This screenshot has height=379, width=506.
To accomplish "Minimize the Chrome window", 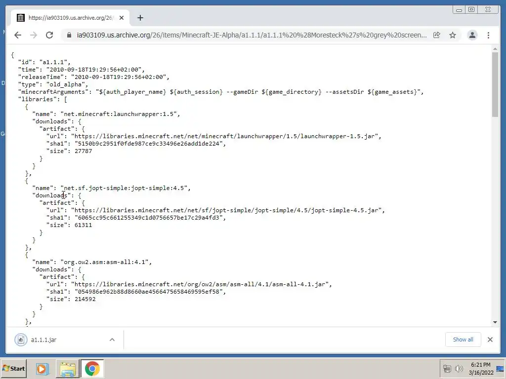I will [459, 10].
